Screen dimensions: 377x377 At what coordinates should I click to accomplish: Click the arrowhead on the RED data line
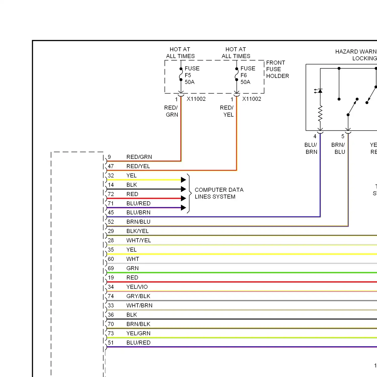point(183,198)
